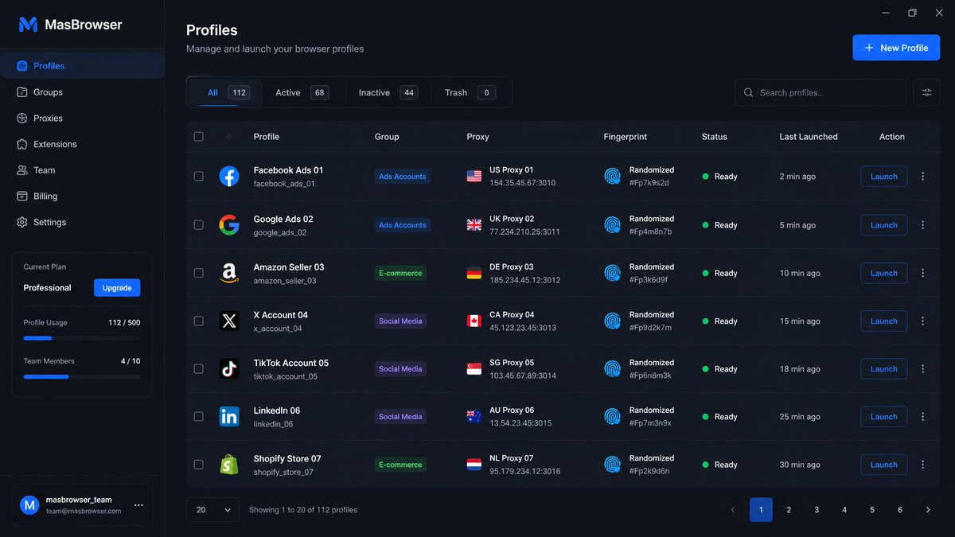Switch to the Inactive tab
Viewport: 955px width, 537px height.
click(x=388, y=92)
